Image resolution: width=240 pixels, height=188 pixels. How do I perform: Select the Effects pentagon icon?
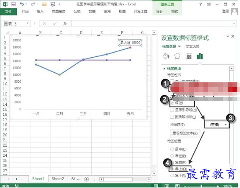[177, 56]
